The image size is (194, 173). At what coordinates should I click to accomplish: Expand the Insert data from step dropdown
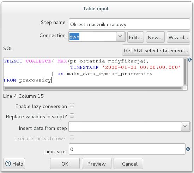click(185, 126)
